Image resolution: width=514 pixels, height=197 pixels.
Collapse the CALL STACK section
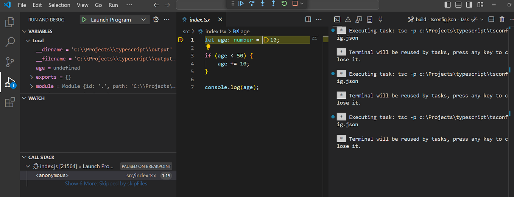click(24, 157)
